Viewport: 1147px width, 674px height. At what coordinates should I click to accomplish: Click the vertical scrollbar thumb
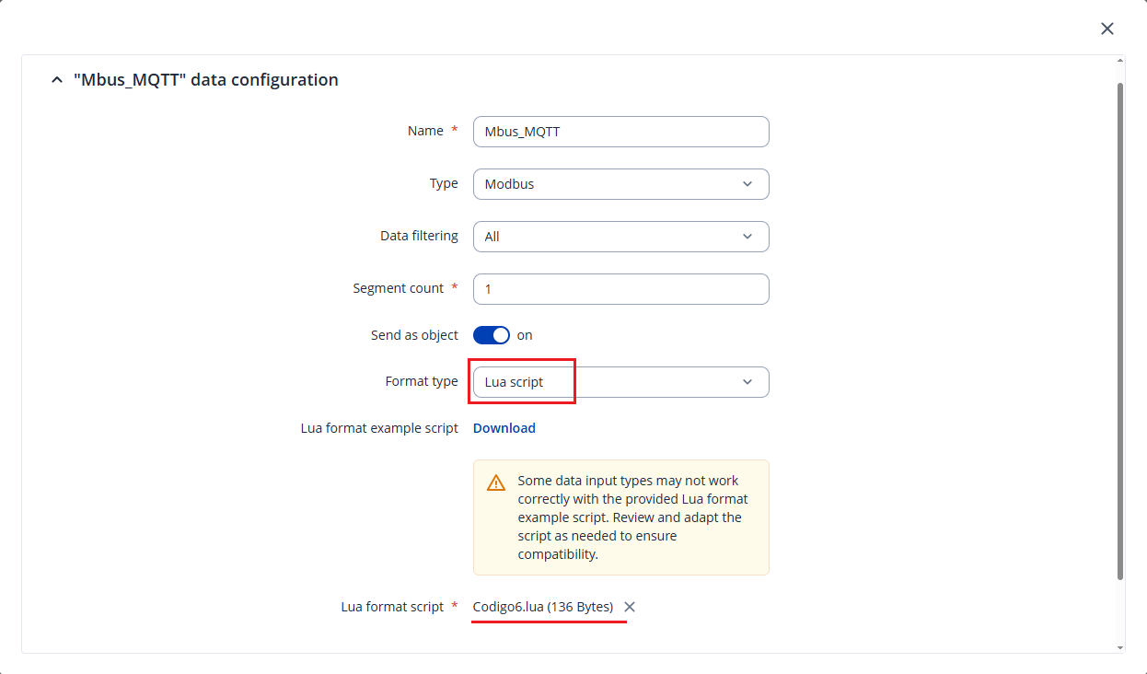(x=1119, y=331)
